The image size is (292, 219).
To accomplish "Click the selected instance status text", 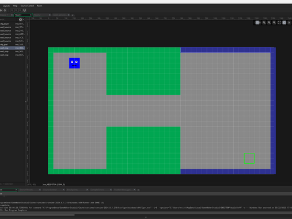I will click(54, 185).
